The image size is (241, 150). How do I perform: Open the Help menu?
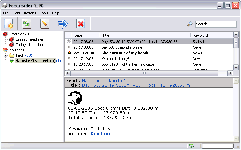[56, 13]
